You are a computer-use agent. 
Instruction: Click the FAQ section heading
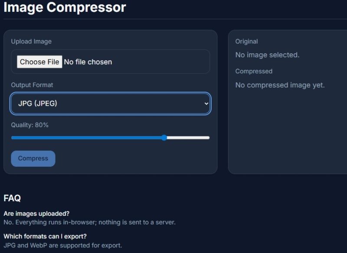pos(12,198)
